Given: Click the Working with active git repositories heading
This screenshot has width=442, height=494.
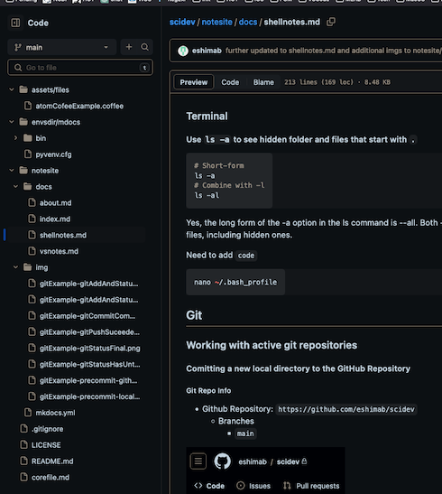Looking at the screenshot, I should [x=272, y=345].
